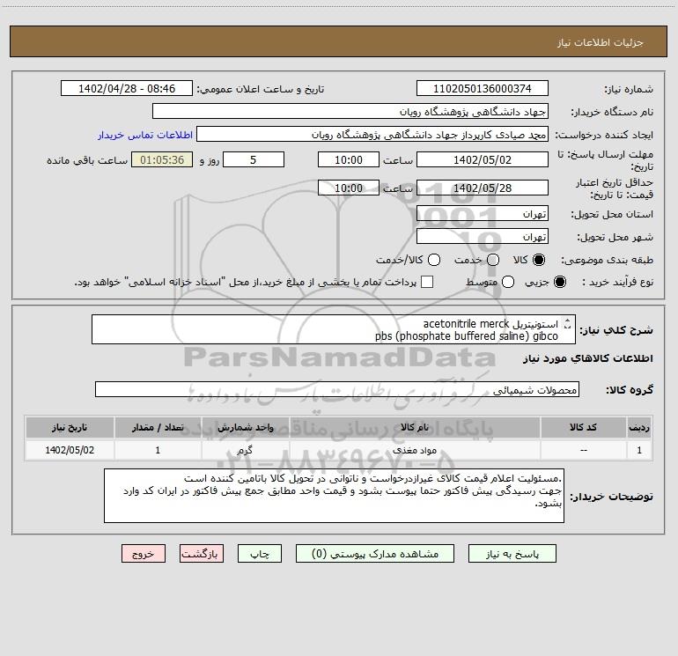Click the need number field 1102050136000374
678x656 pixels.
[483, 88]
